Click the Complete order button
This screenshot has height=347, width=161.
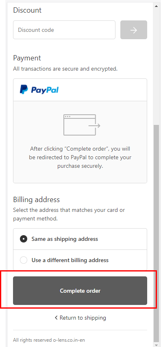pos(80,291)
